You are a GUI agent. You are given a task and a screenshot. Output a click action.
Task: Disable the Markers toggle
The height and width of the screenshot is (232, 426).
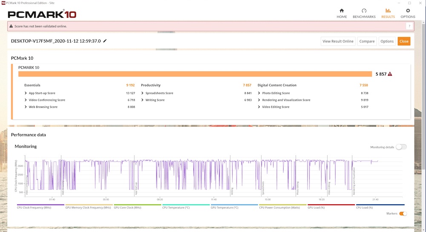pyautogui.click(x=403, y=214)
